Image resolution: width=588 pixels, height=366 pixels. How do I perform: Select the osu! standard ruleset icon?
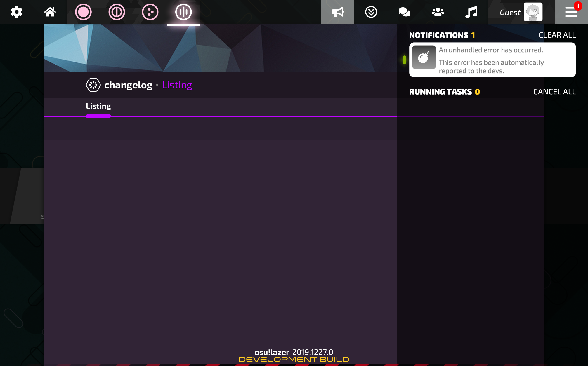tap(83, 12)
